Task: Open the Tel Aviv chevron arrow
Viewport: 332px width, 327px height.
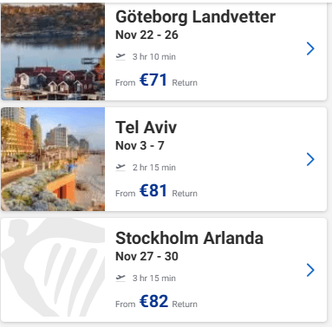Action: [x=310, y=159]
